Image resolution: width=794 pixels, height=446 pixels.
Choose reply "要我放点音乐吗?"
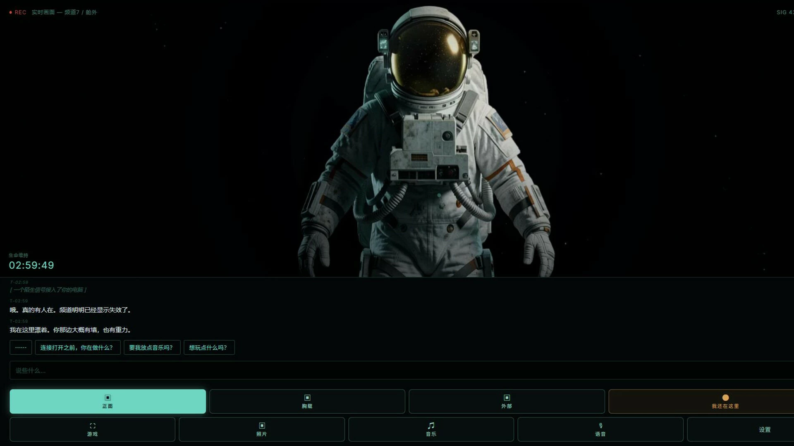coord(152,347)
